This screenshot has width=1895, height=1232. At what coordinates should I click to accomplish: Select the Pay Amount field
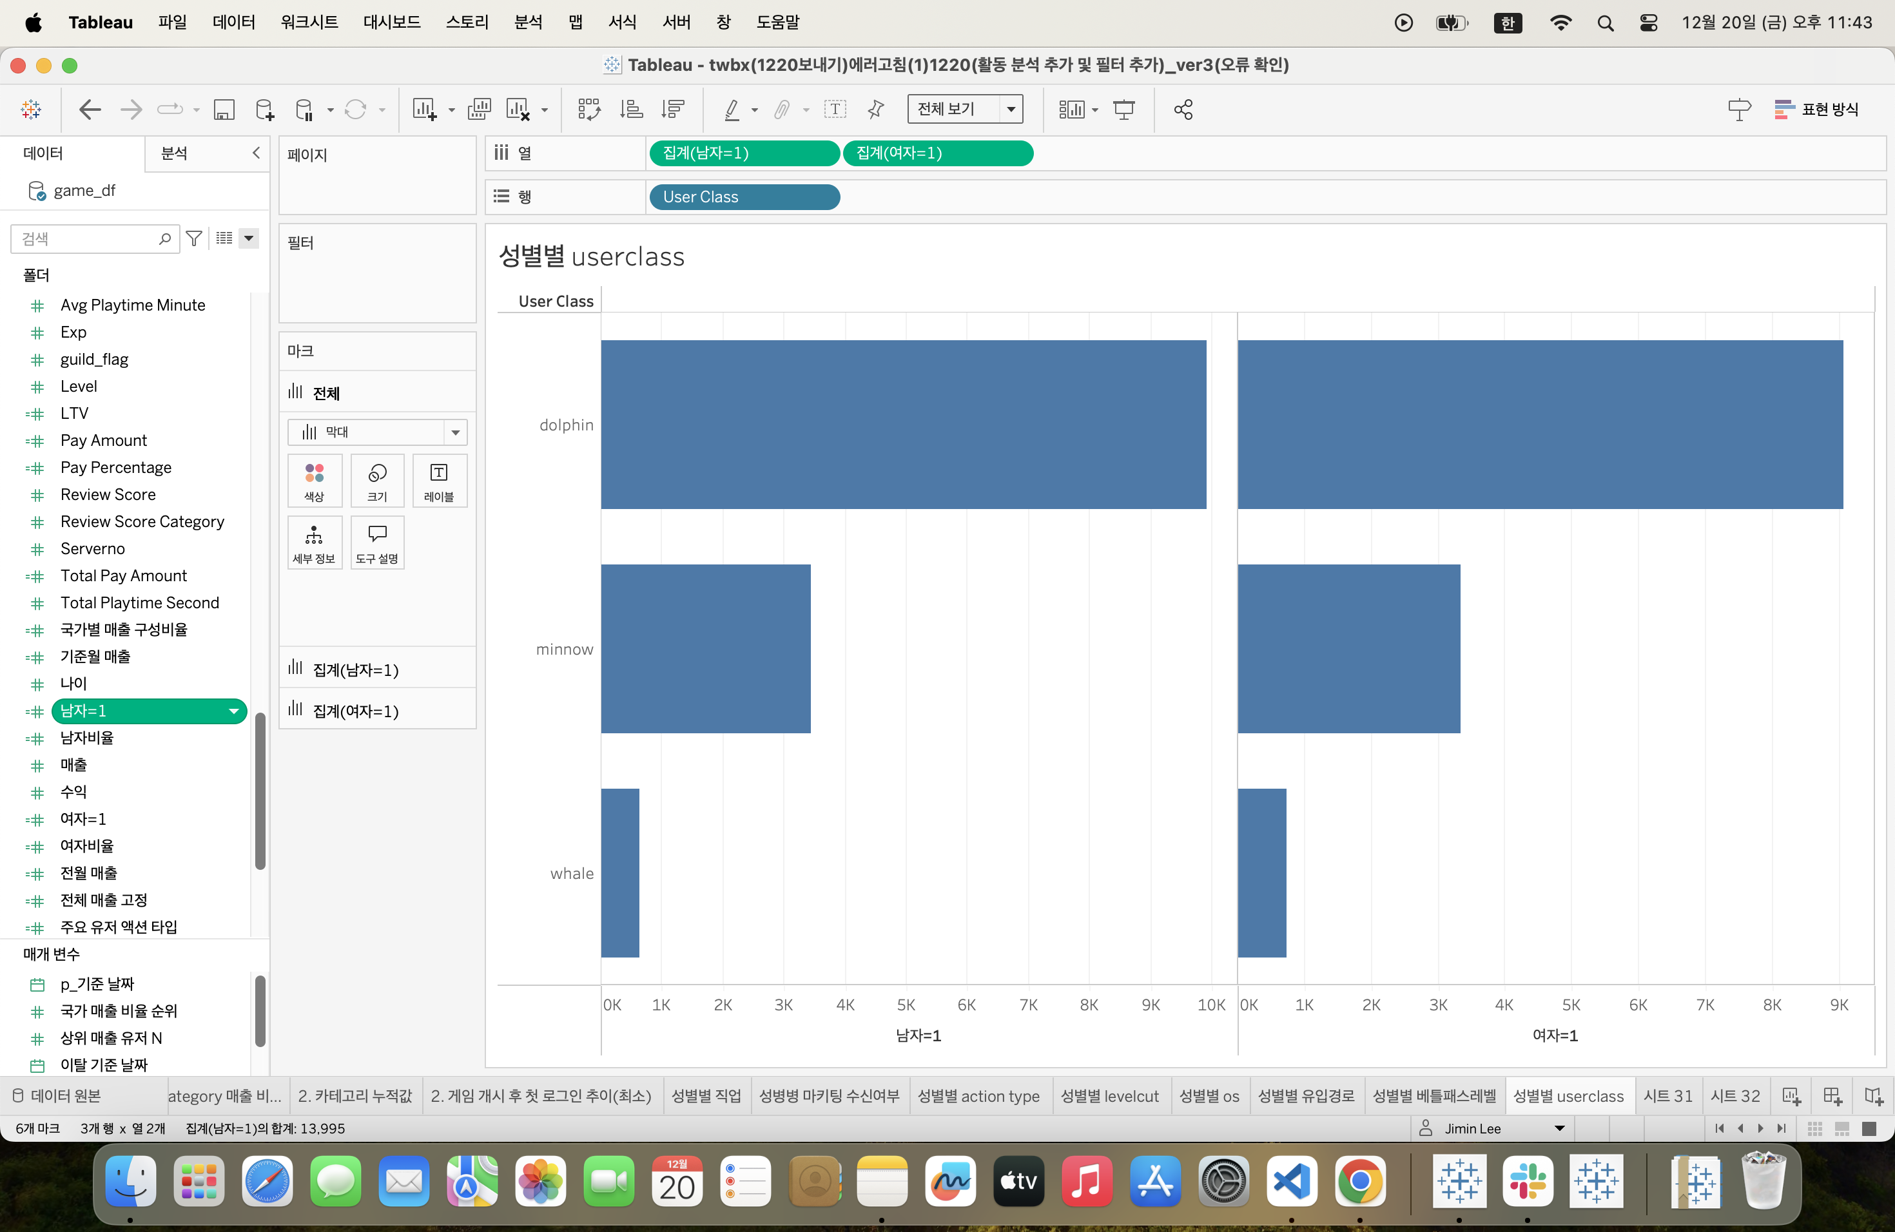click(x=104, y=440)
